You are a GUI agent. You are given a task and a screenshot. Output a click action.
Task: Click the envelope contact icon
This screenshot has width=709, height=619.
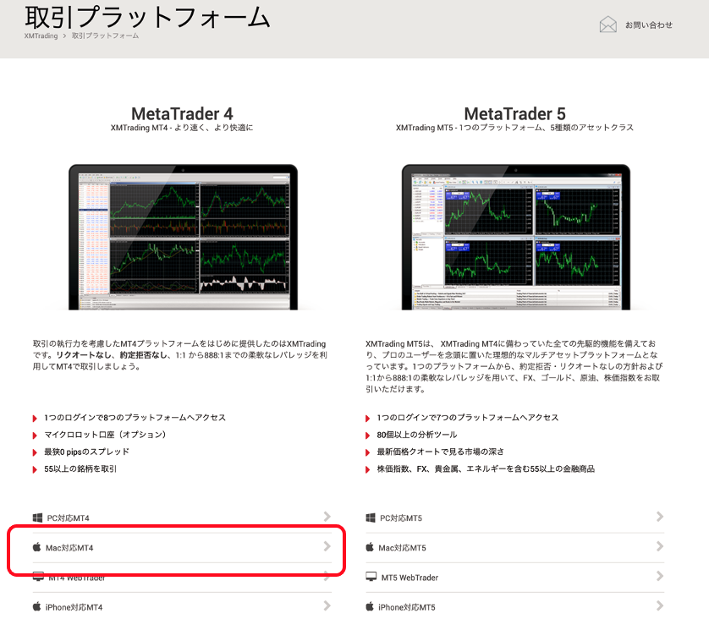coord(607,25)
